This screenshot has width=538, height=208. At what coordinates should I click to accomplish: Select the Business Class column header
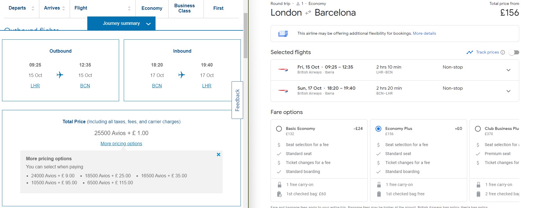184,8
